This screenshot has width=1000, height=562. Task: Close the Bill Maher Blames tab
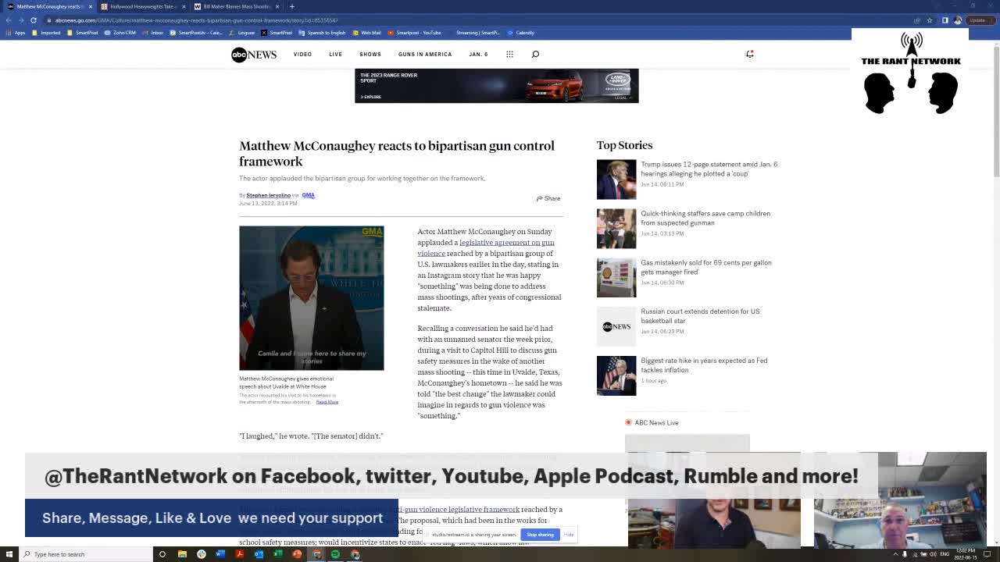tap(278, 6)
